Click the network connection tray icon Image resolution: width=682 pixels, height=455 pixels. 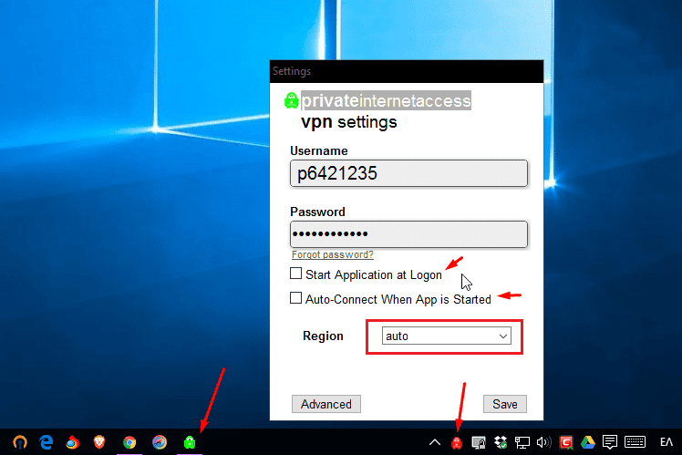click(x=522, y=443)
